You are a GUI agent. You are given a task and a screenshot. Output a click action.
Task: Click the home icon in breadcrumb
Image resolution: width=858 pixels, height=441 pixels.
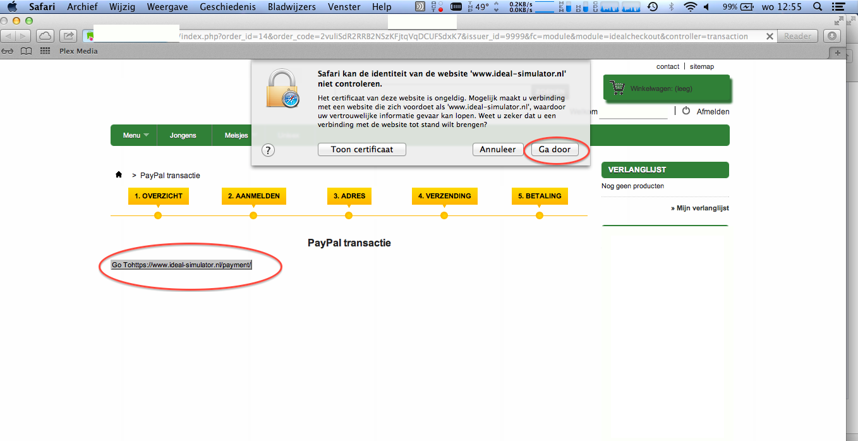118,174
